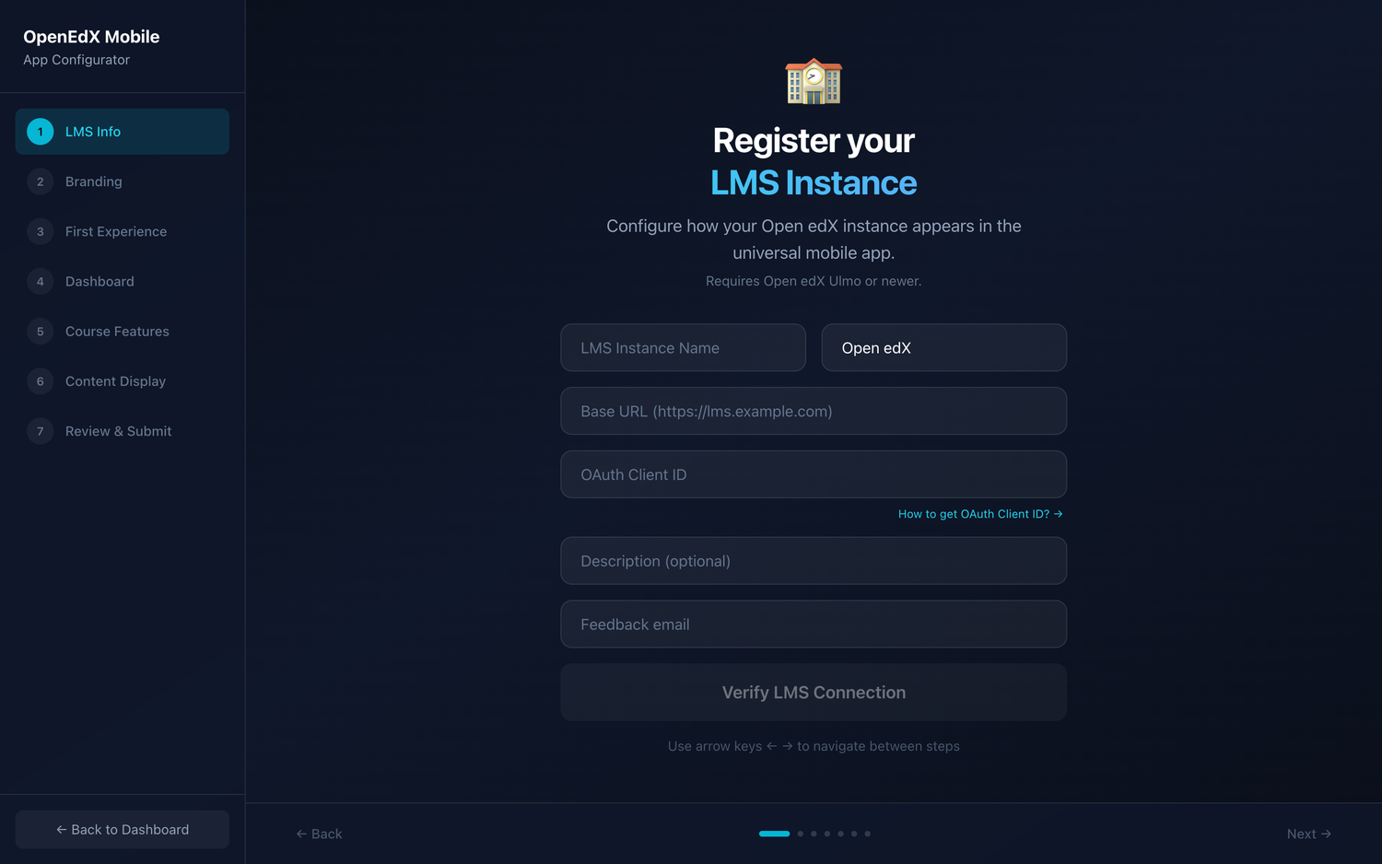Click the Open edX field
Screen dimensions: 1382x864
point(943,347)
